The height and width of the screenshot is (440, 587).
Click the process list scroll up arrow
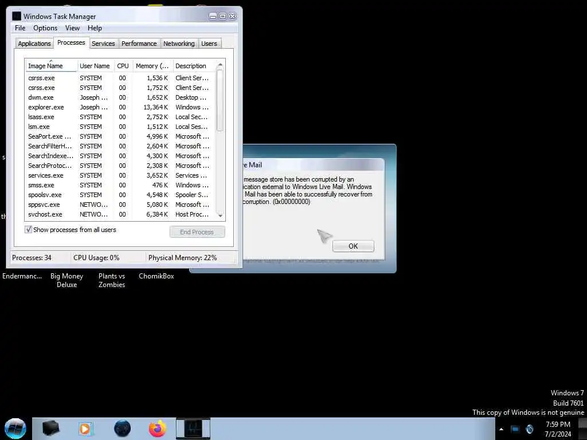click(220, 65)
